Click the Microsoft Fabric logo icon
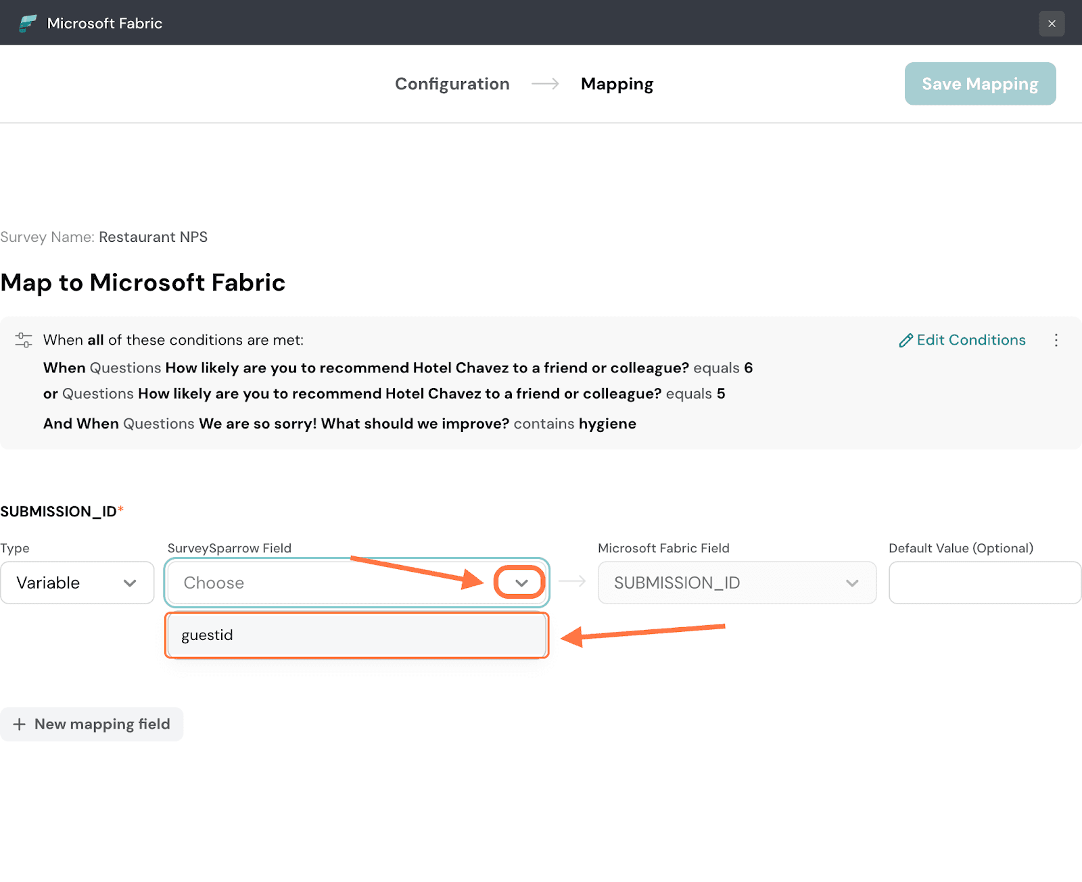The width and height of the screenshot is (1082, 882). 28,23
